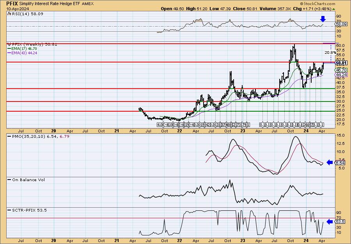Viewport: 351px width, 244px height.
Task: Open the StockCharts.com copyright link
Action: 317,4
